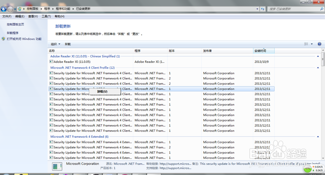325x175 pixels.
Task: Open the recent pages dropdown arrow
Action: pos(15,9)
